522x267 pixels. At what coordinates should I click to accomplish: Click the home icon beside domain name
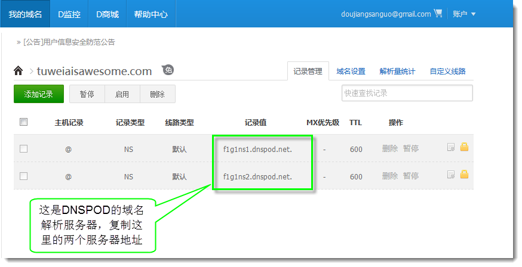(19, 71)
